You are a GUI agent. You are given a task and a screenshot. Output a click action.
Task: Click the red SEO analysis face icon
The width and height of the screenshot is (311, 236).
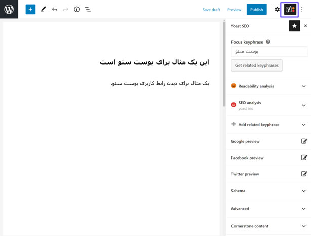coord(234,104)
